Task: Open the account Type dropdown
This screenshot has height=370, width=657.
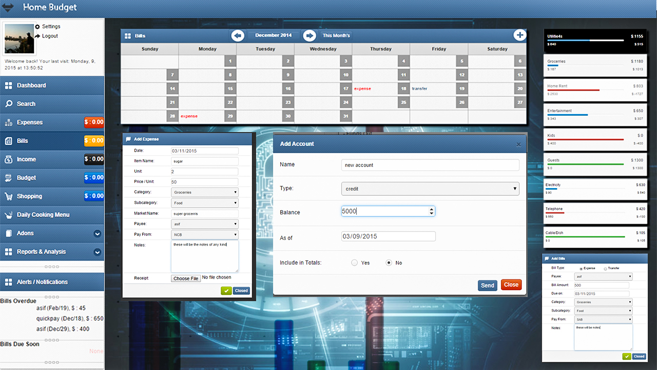Action: click(x=430, y=189)
